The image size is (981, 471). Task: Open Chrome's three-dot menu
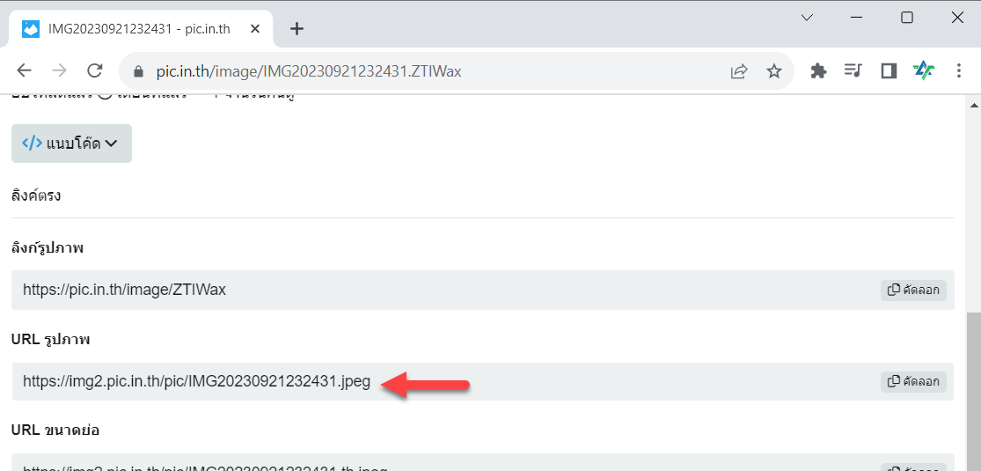958,70
